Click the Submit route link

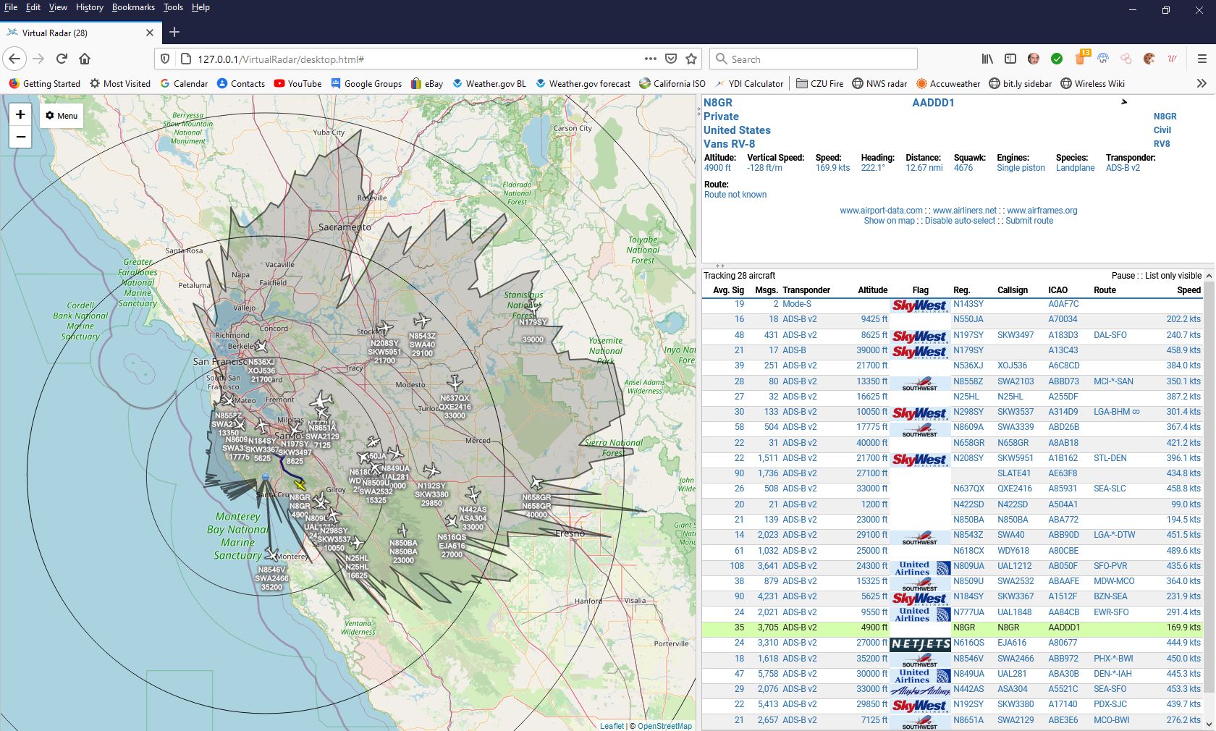[x=1029, y=221]
